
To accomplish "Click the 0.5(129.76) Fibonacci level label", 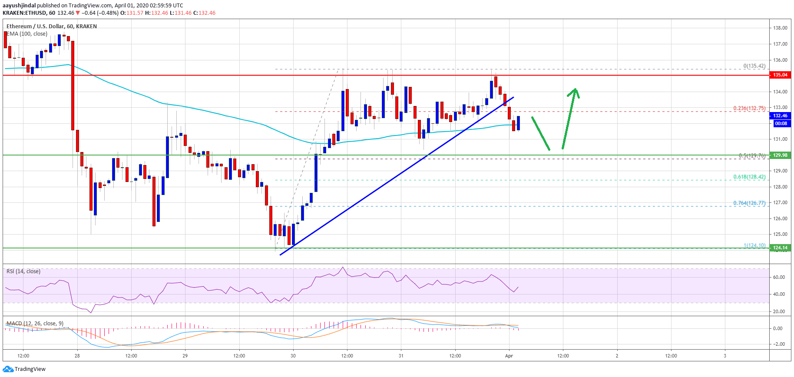I will coord(752,155).
